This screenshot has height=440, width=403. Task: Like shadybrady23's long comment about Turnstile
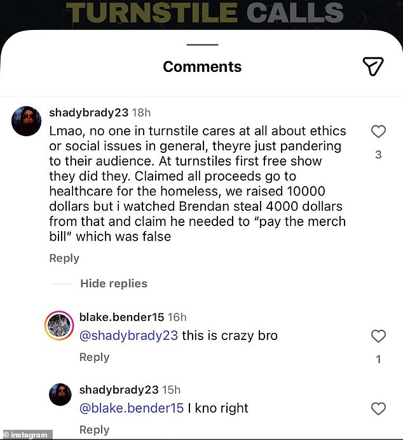[x=378, y=132]
